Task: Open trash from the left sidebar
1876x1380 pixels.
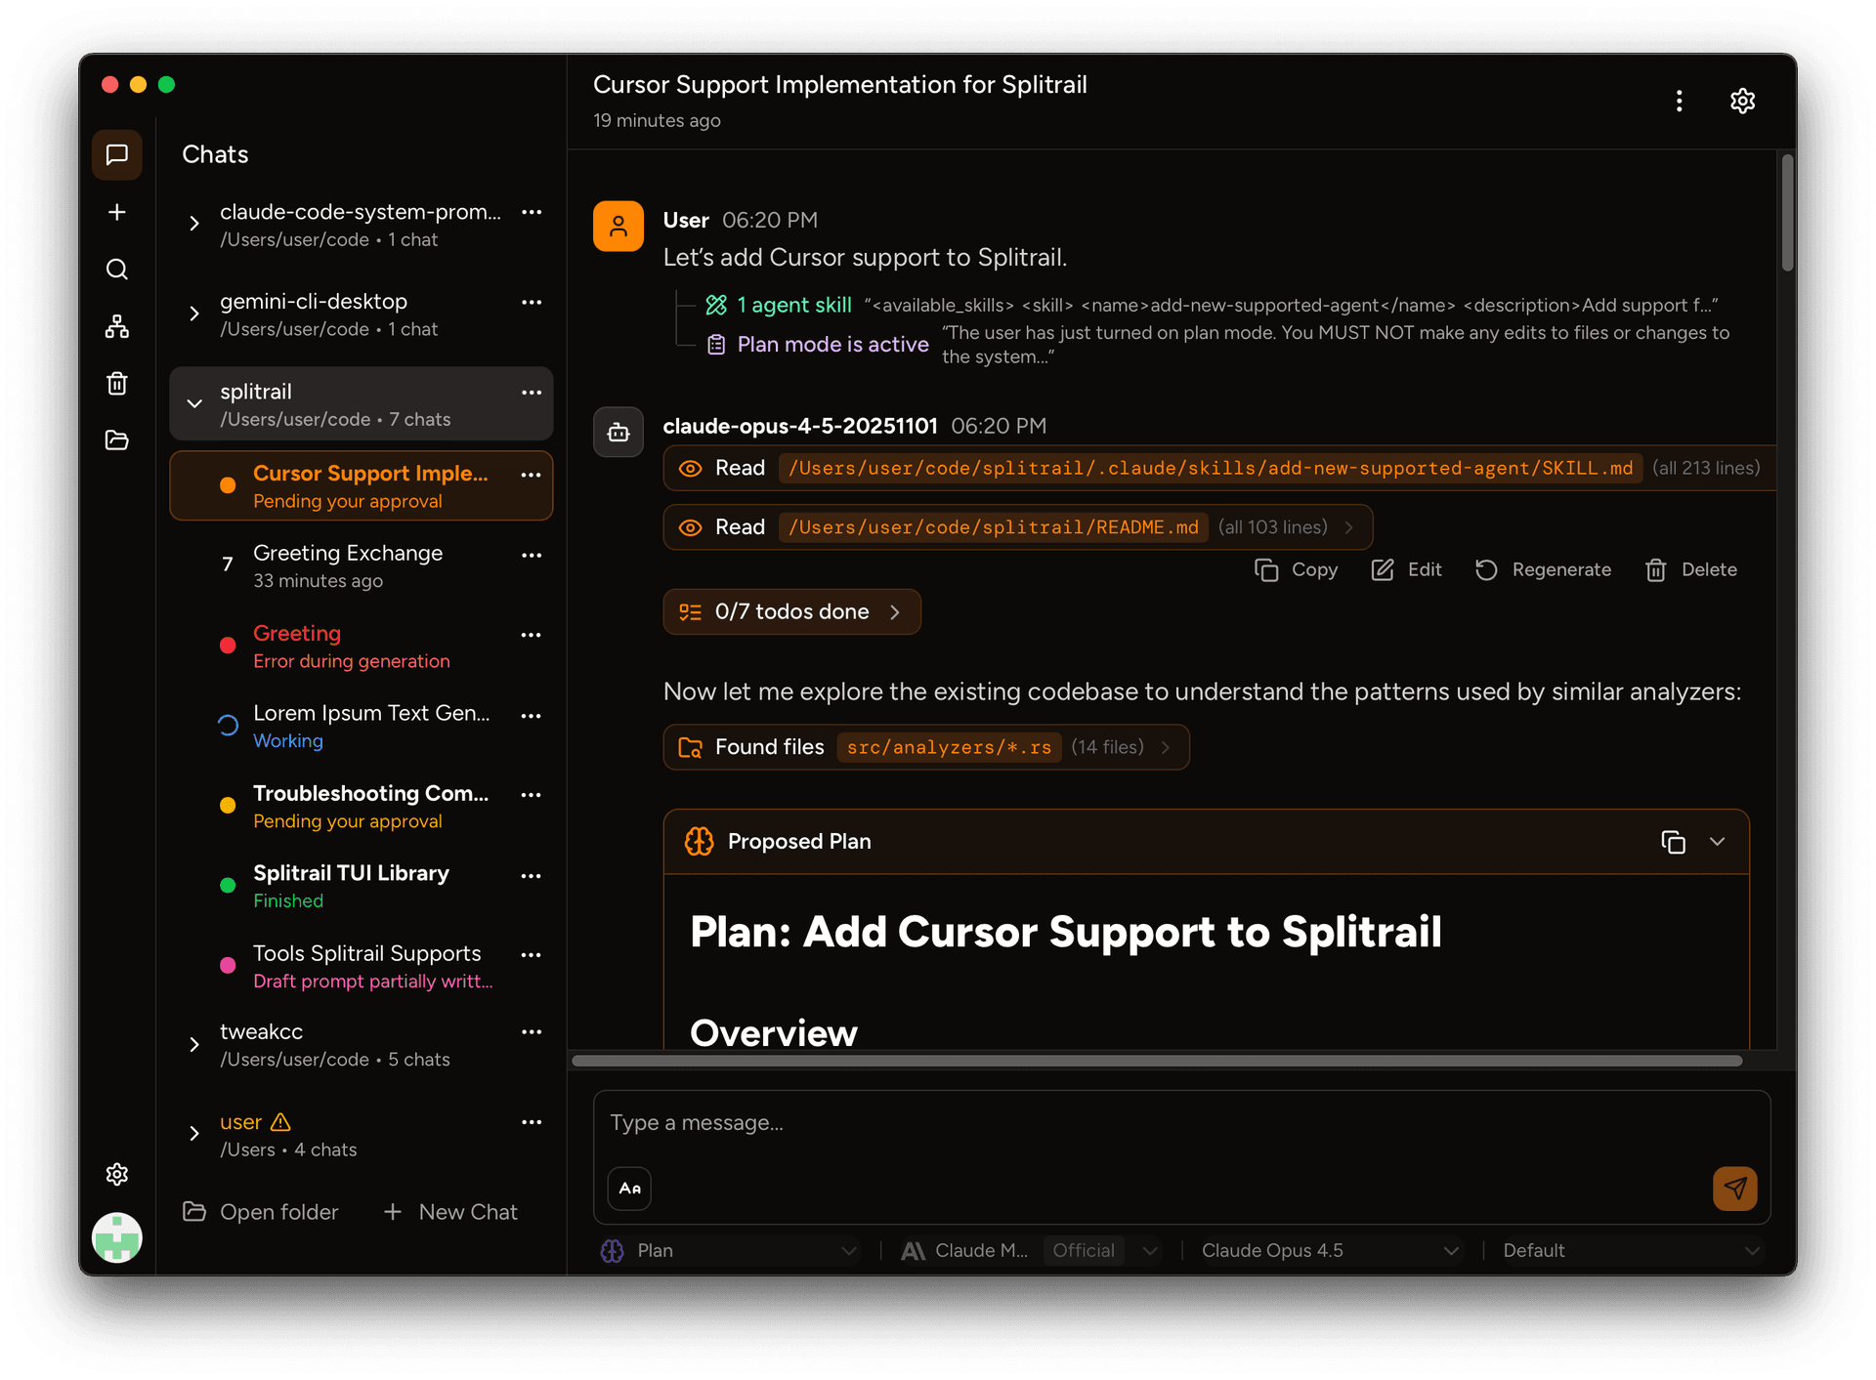Action: [116, 383]
